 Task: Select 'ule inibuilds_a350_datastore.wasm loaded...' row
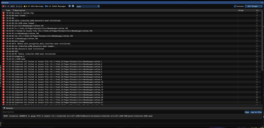pos(131,46)
